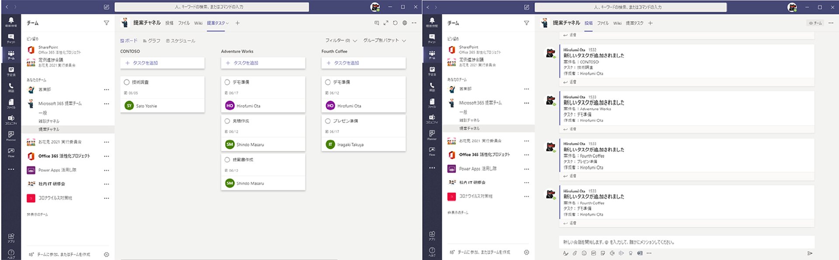Screen dimensions: 839x260
Task: Open Chat in left window rail
Action: pyautogui.click(x=11, y=38)
